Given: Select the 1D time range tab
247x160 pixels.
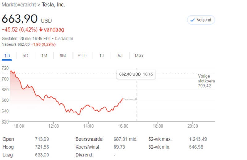Looking at the screenshot, I should click(7, 56).
